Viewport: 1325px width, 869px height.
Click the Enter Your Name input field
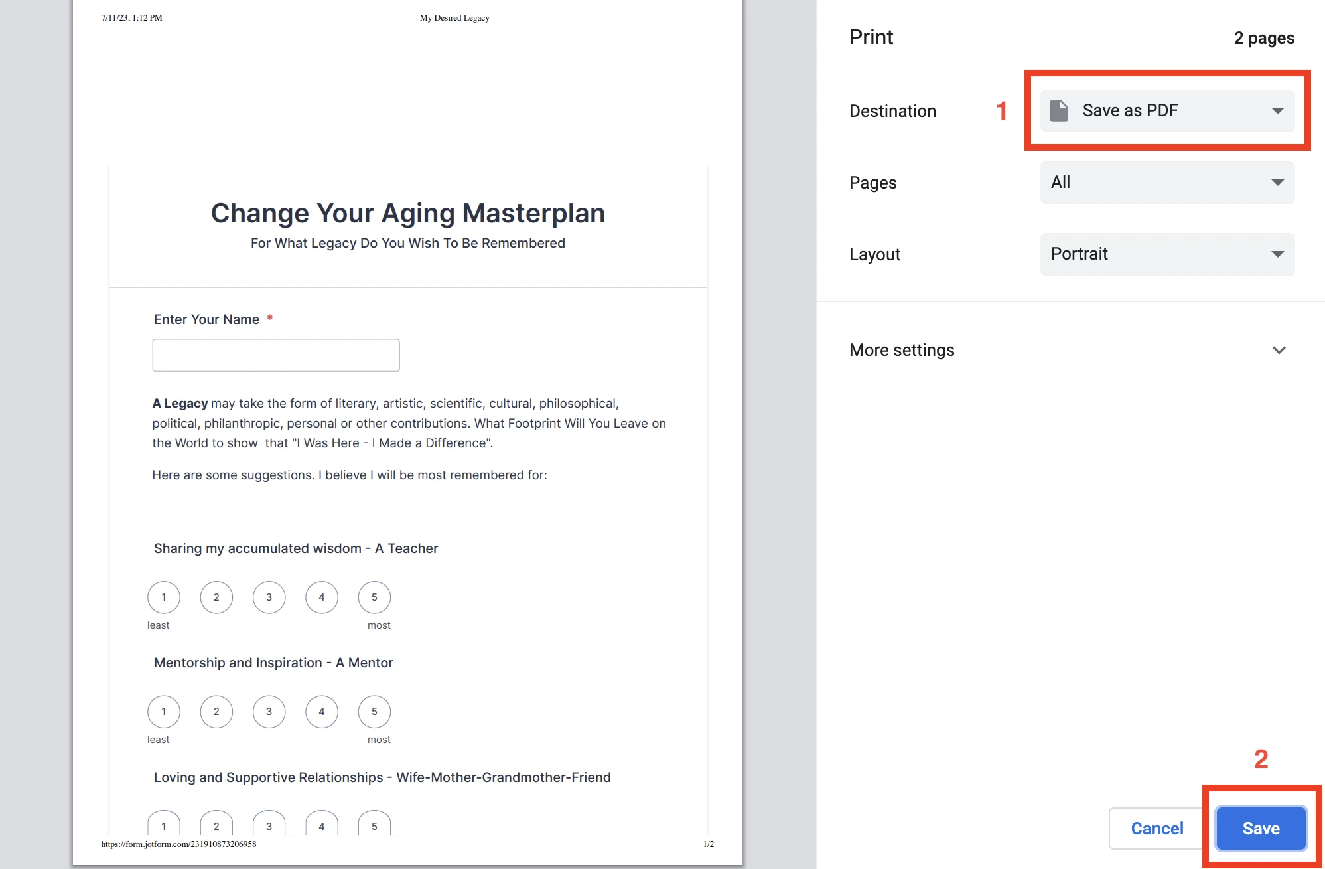point(275,355)
